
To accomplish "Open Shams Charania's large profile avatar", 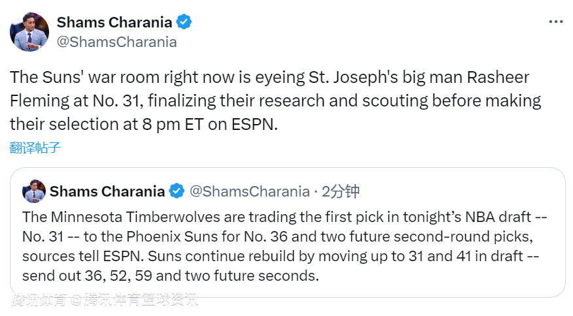I will coord(29,31).
